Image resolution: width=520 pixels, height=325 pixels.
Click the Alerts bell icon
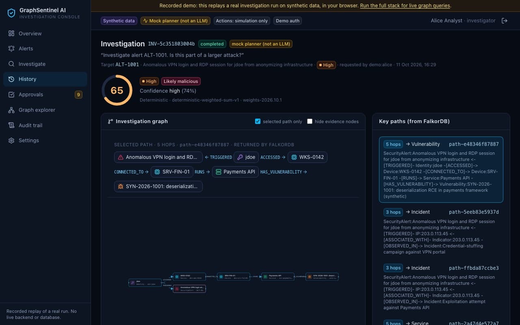coord(11,48)
